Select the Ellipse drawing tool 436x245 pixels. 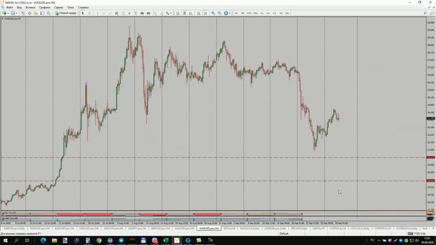(142, 13)
